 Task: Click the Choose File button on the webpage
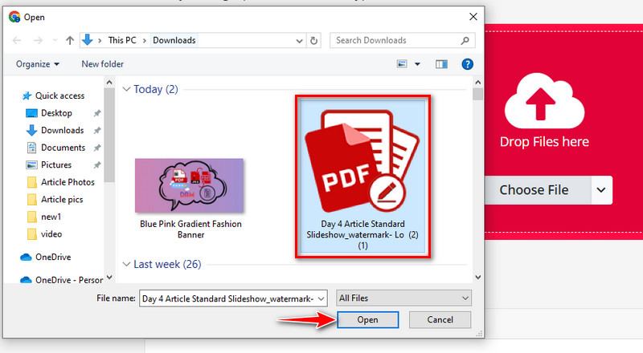tap(538, 190)
